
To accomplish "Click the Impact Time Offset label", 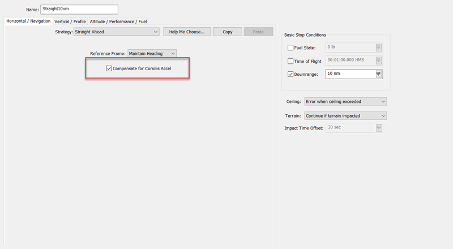I will [x=304, y=128].
